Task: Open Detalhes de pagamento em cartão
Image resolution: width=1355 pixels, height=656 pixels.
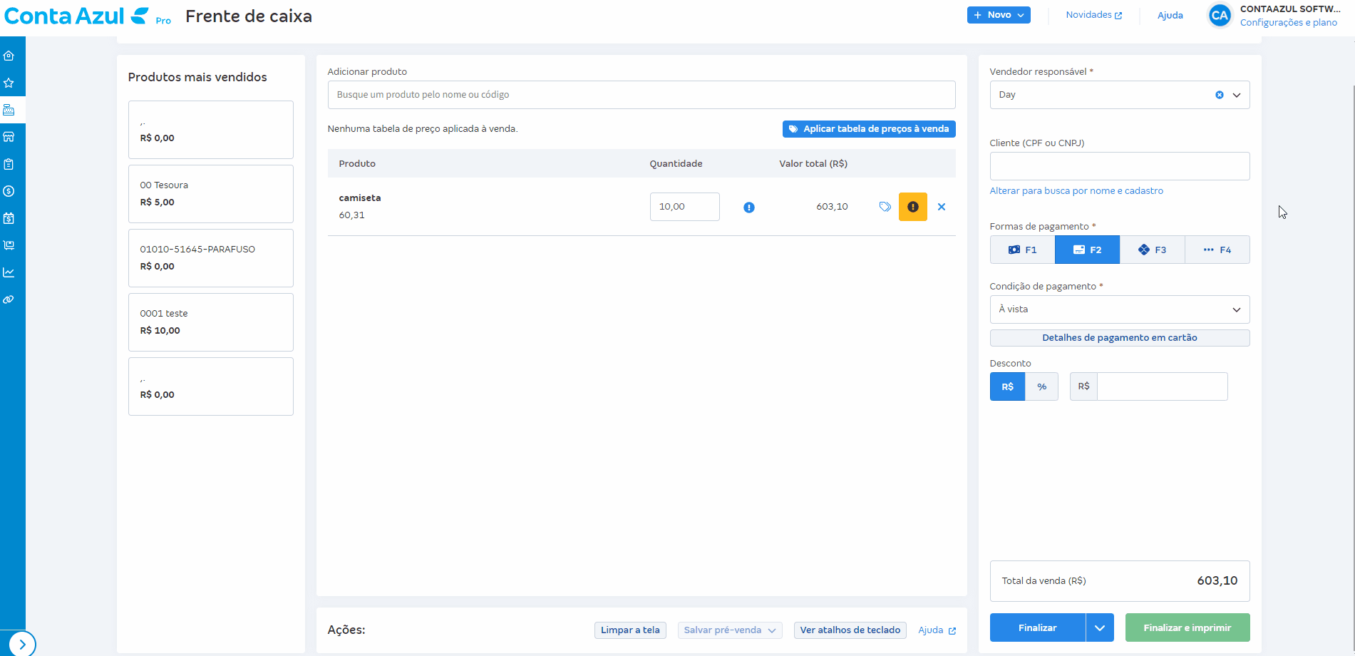Action: point(1120,338)
